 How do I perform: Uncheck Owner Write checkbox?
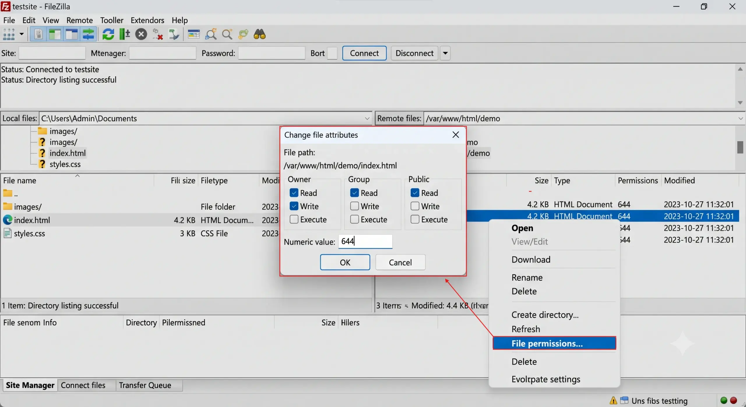(x=294, y=206)
